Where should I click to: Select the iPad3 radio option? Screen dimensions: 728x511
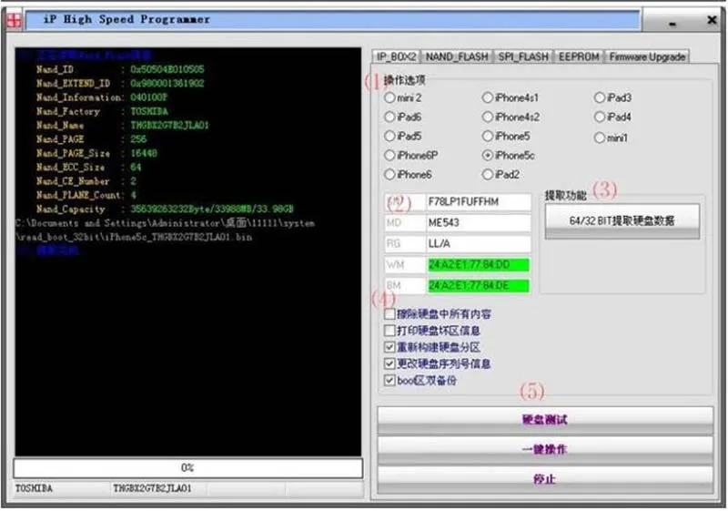click(612, 97)
